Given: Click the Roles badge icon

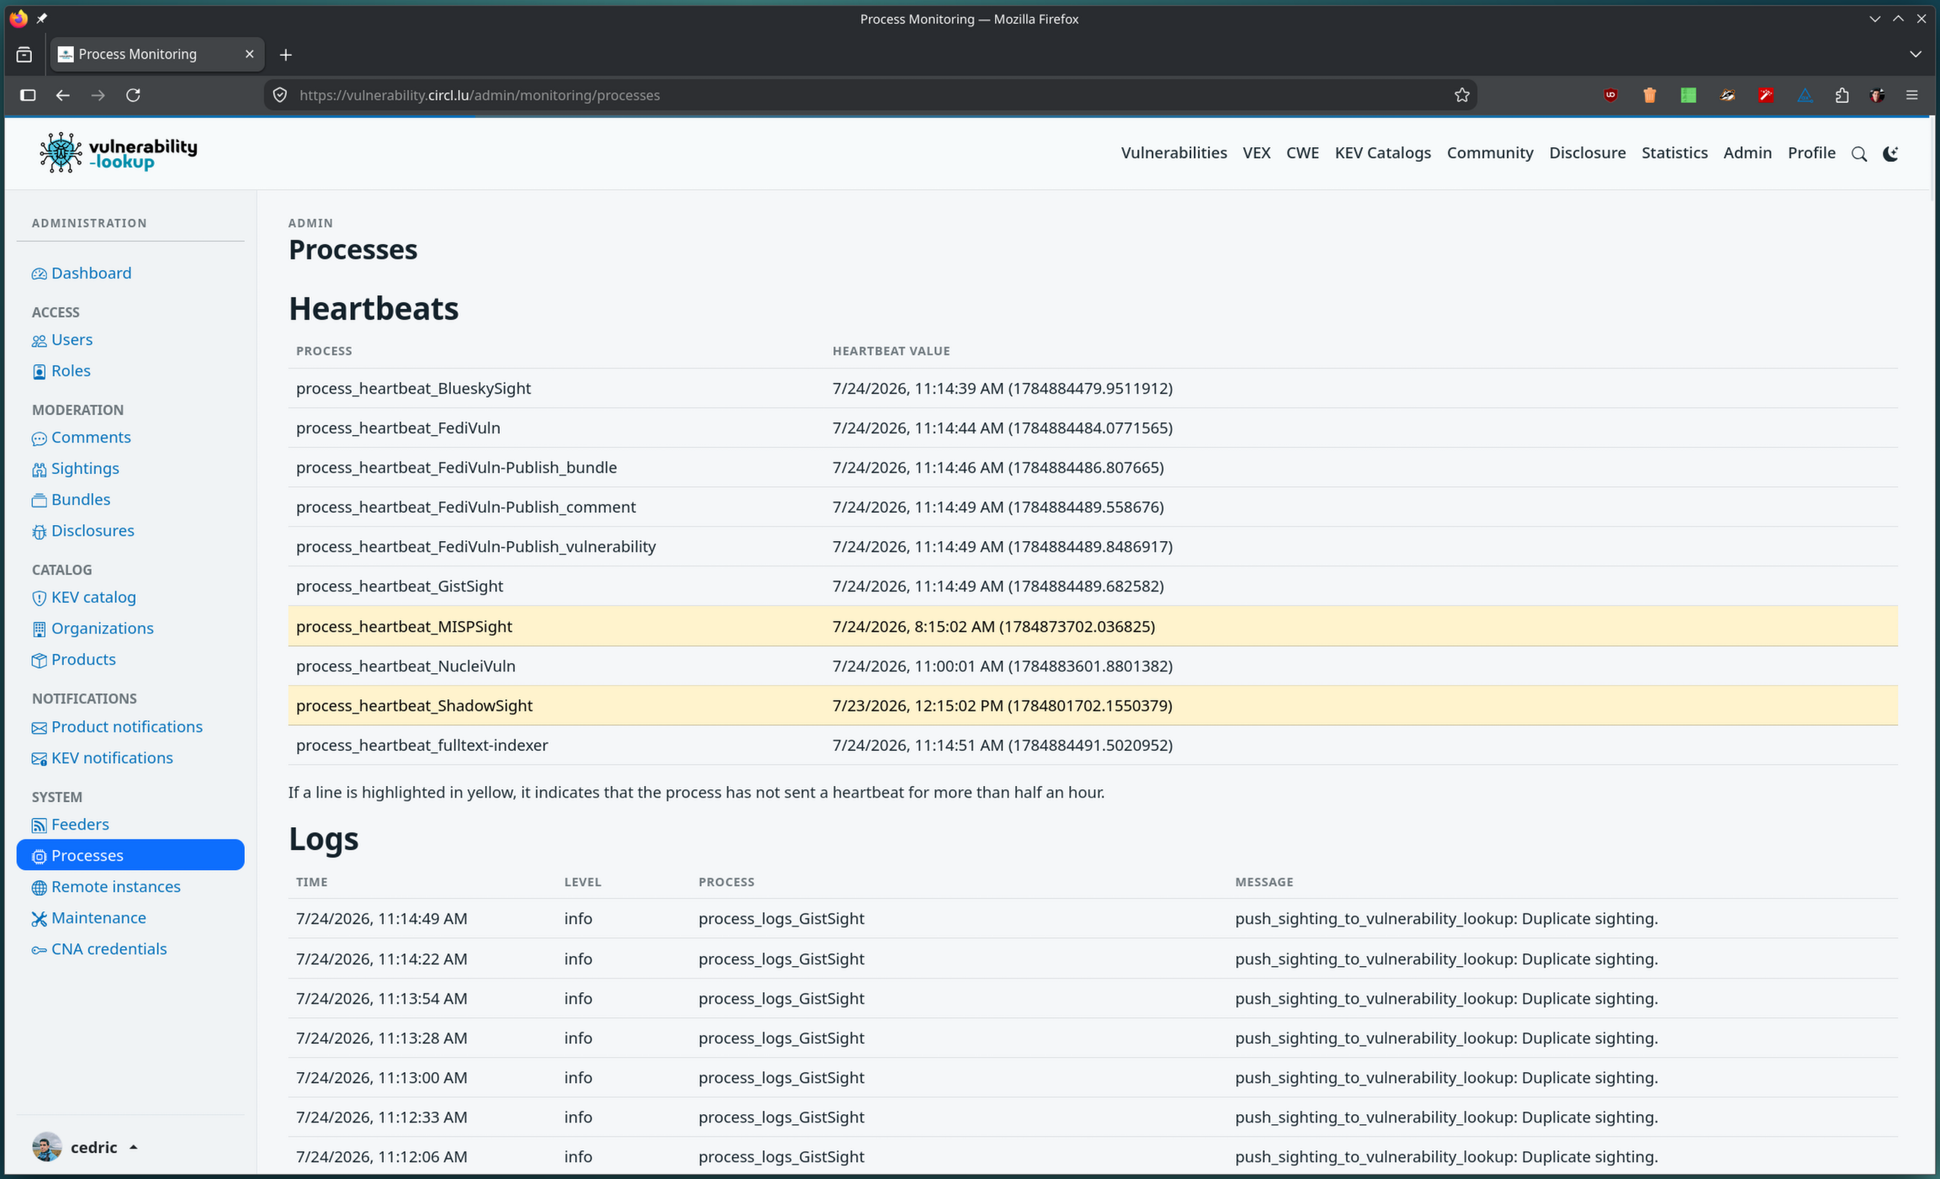Looking at the screenshot, I should 39,371.
